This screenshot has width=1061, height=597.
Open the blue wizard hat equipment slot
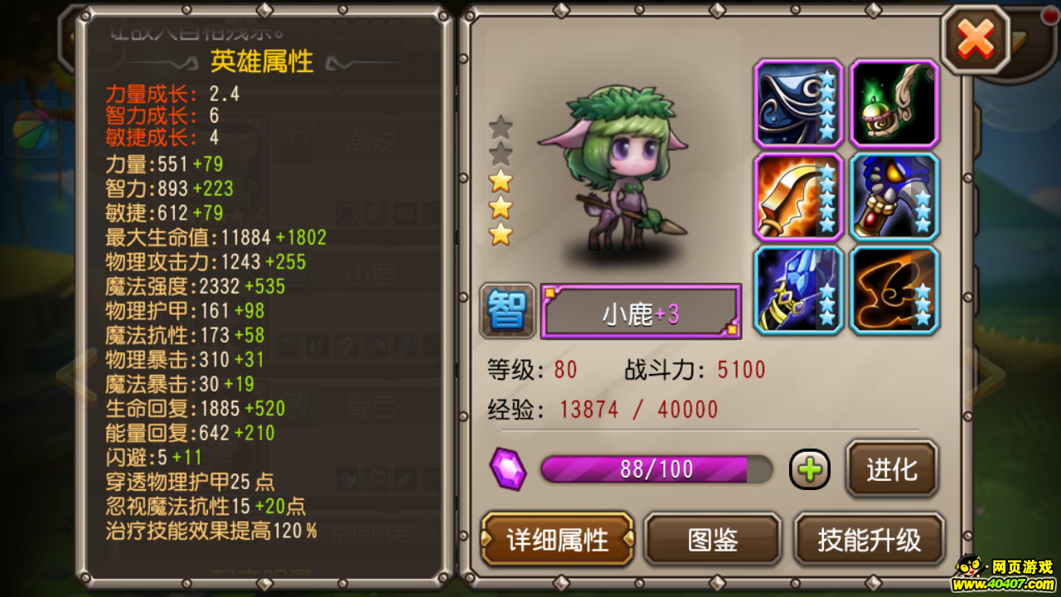[798, 104]
